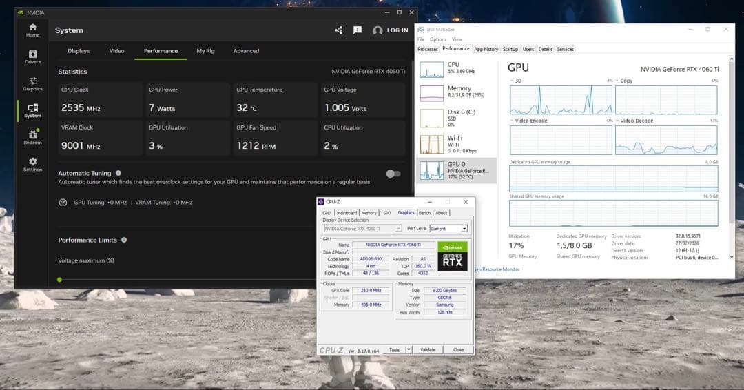Switch to Mainboard tab in CPU-Z
Image resolution: width=744 pixels, height=390 pixels.
tap(347, 213)
